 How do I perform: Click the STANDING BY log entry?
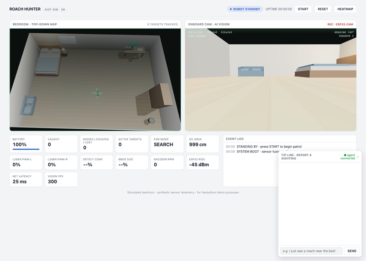pos(264,147)
